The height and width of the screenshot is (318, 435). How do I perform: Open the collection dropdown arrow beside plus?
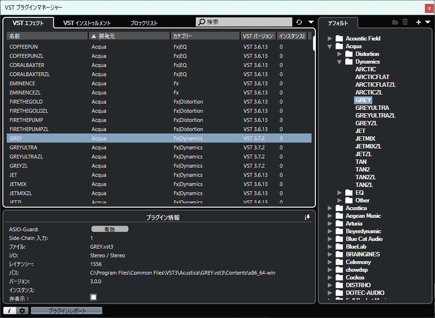click(428, 22)
